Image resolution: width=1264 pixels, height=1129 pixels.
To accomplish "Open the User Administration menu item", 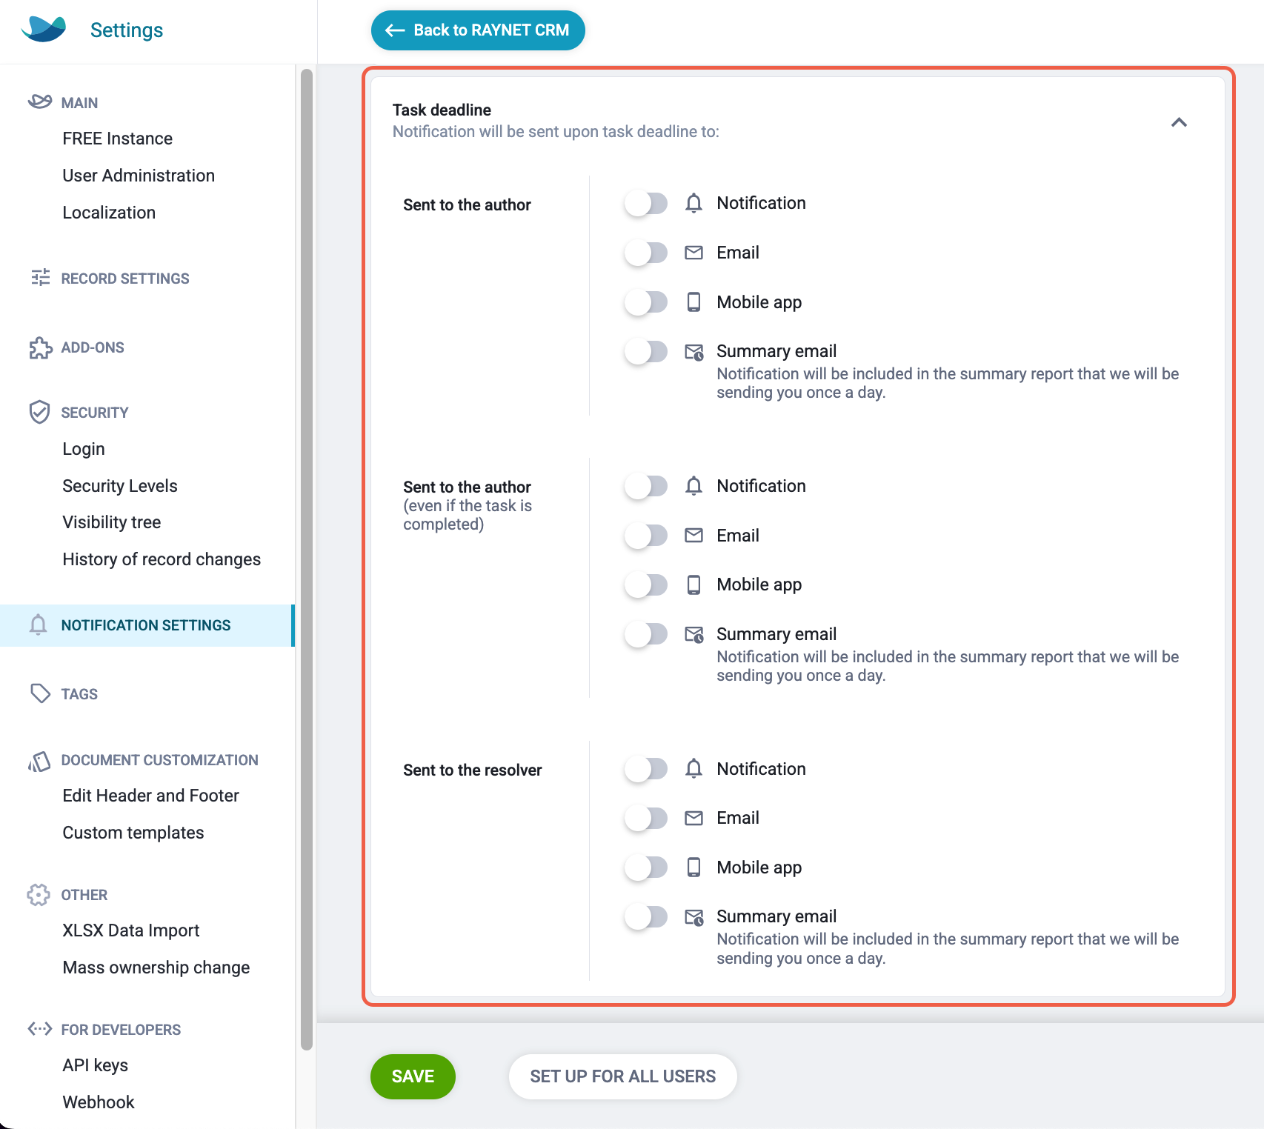I will click(x=139, y=176).
